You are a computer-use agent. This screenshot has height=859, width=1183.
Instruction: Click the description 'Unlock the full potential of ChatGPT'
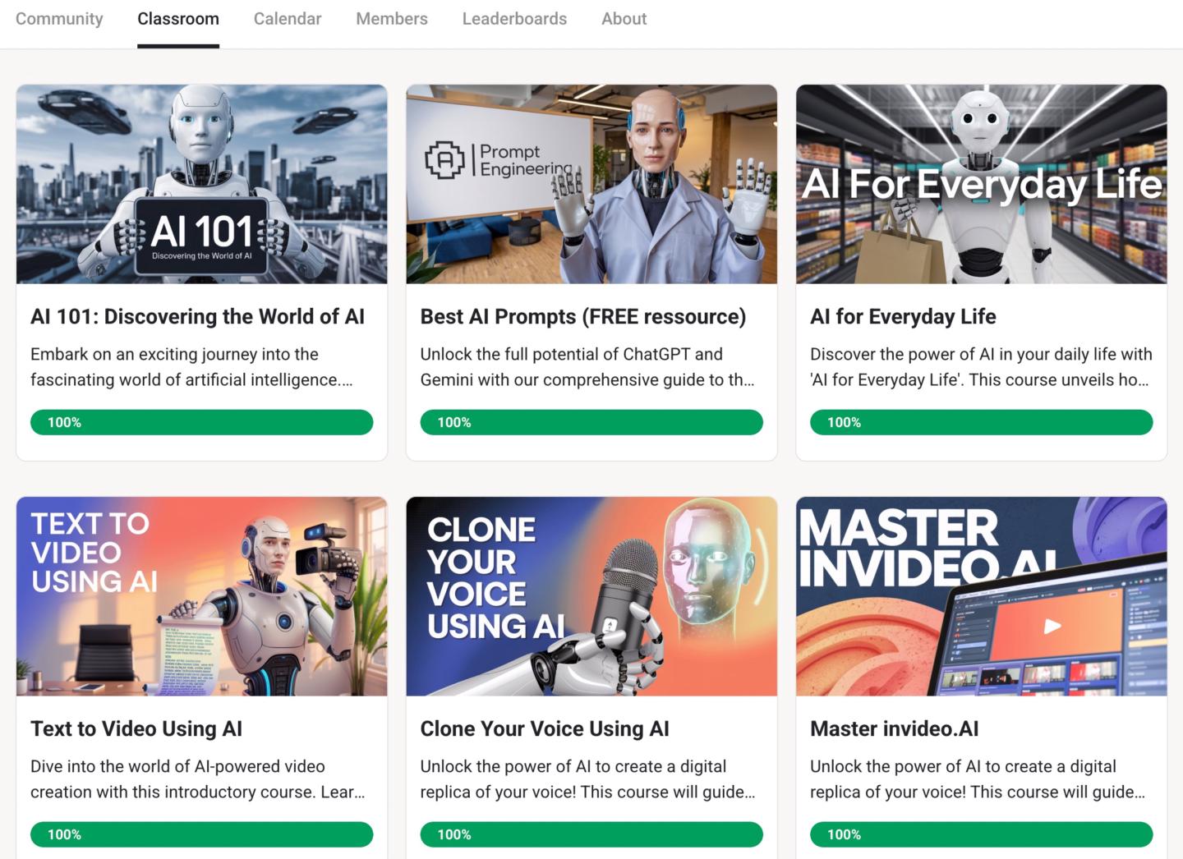tap(587, 367)
